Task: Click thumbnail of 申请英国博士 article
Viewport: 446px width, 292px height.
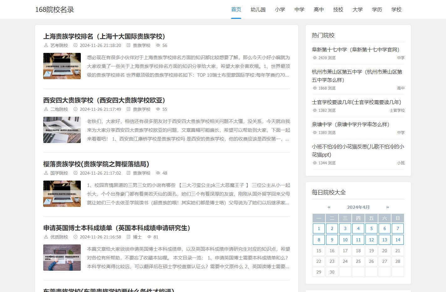Action: pos(62,258)
